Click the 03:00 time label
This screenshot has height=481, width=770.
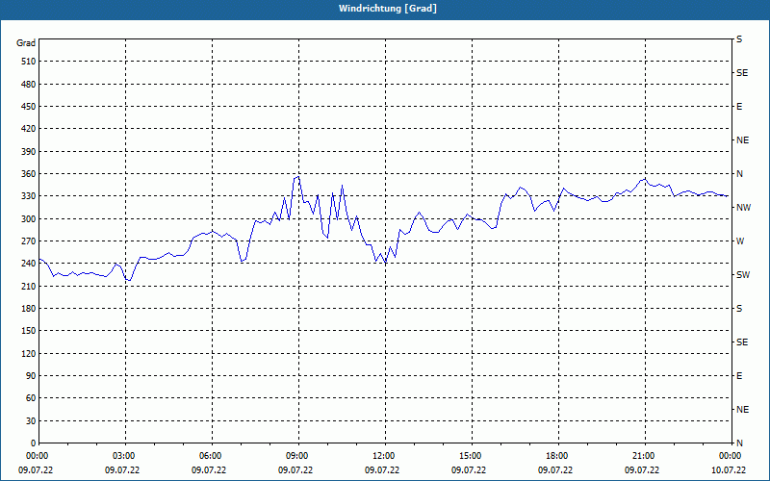(123, 455)
